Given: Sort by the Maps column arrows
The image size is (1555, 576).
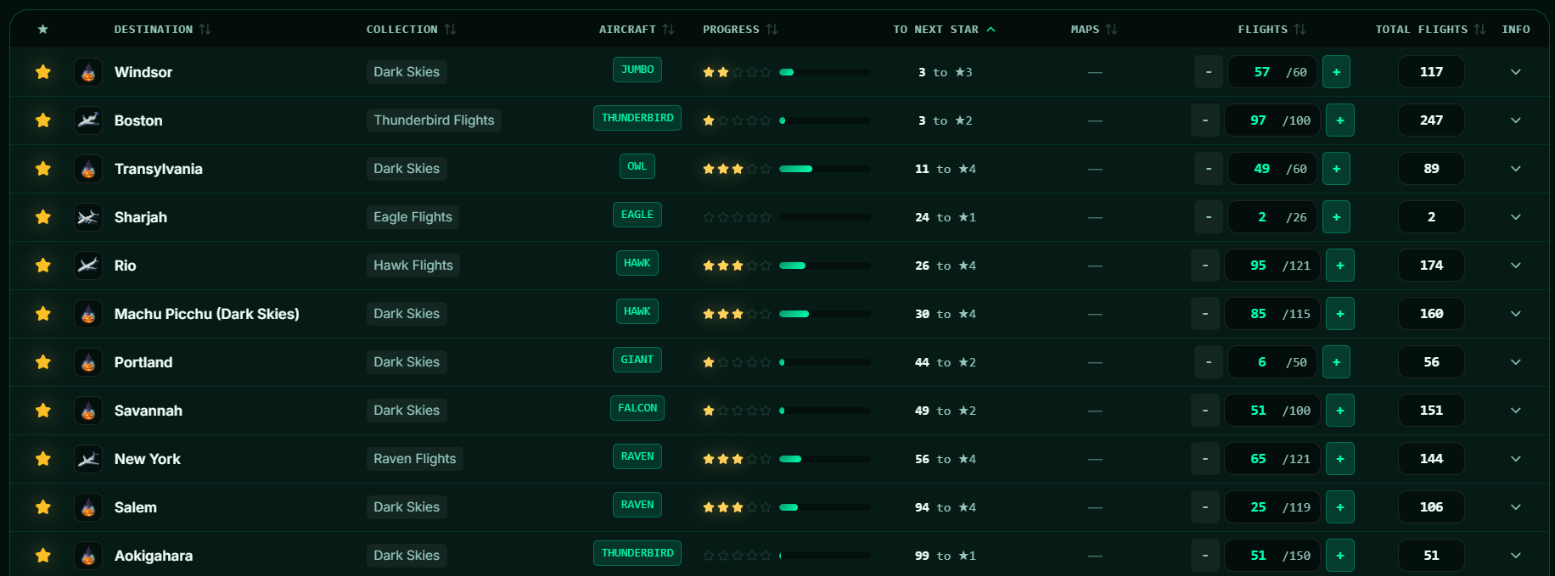Looking at the screenshot, I should (x=1111, y=30).
